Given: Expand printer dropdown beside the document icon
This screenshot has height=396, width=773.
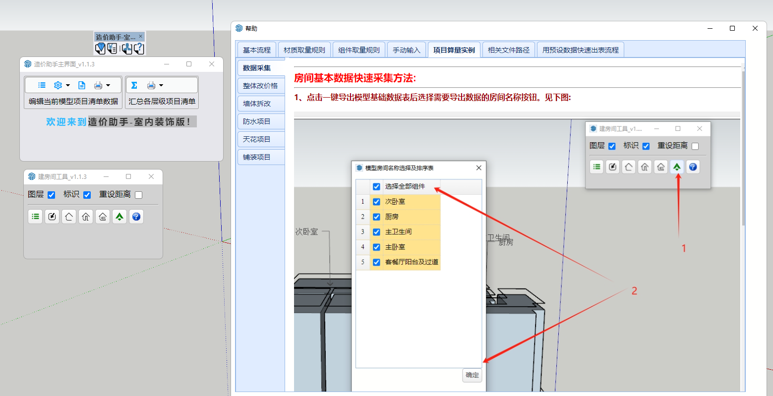Looking at the screenshot, I should pos(108,85).
